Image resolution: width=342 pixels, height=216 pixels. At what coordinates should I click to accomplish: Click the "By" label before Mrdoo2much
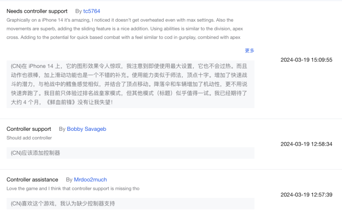point(69,180)
